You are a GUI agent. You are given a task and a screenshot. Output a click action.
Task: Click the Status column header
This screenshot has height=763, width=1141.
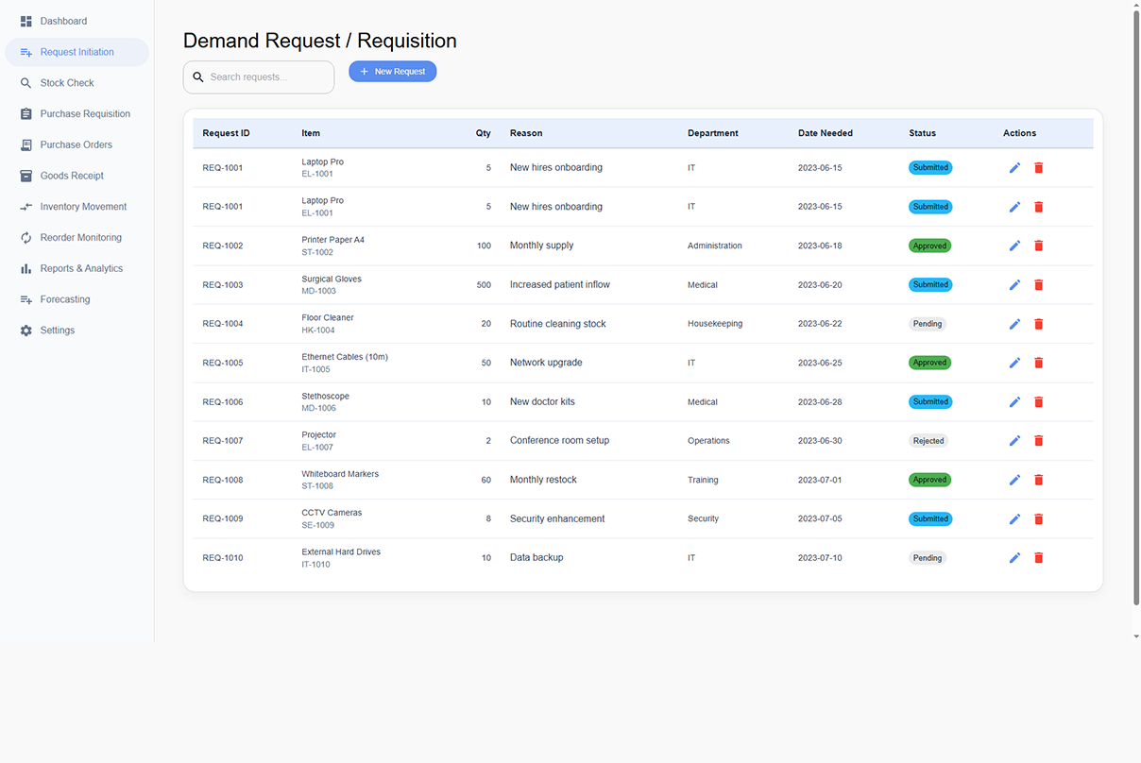(x=923, y=133)
